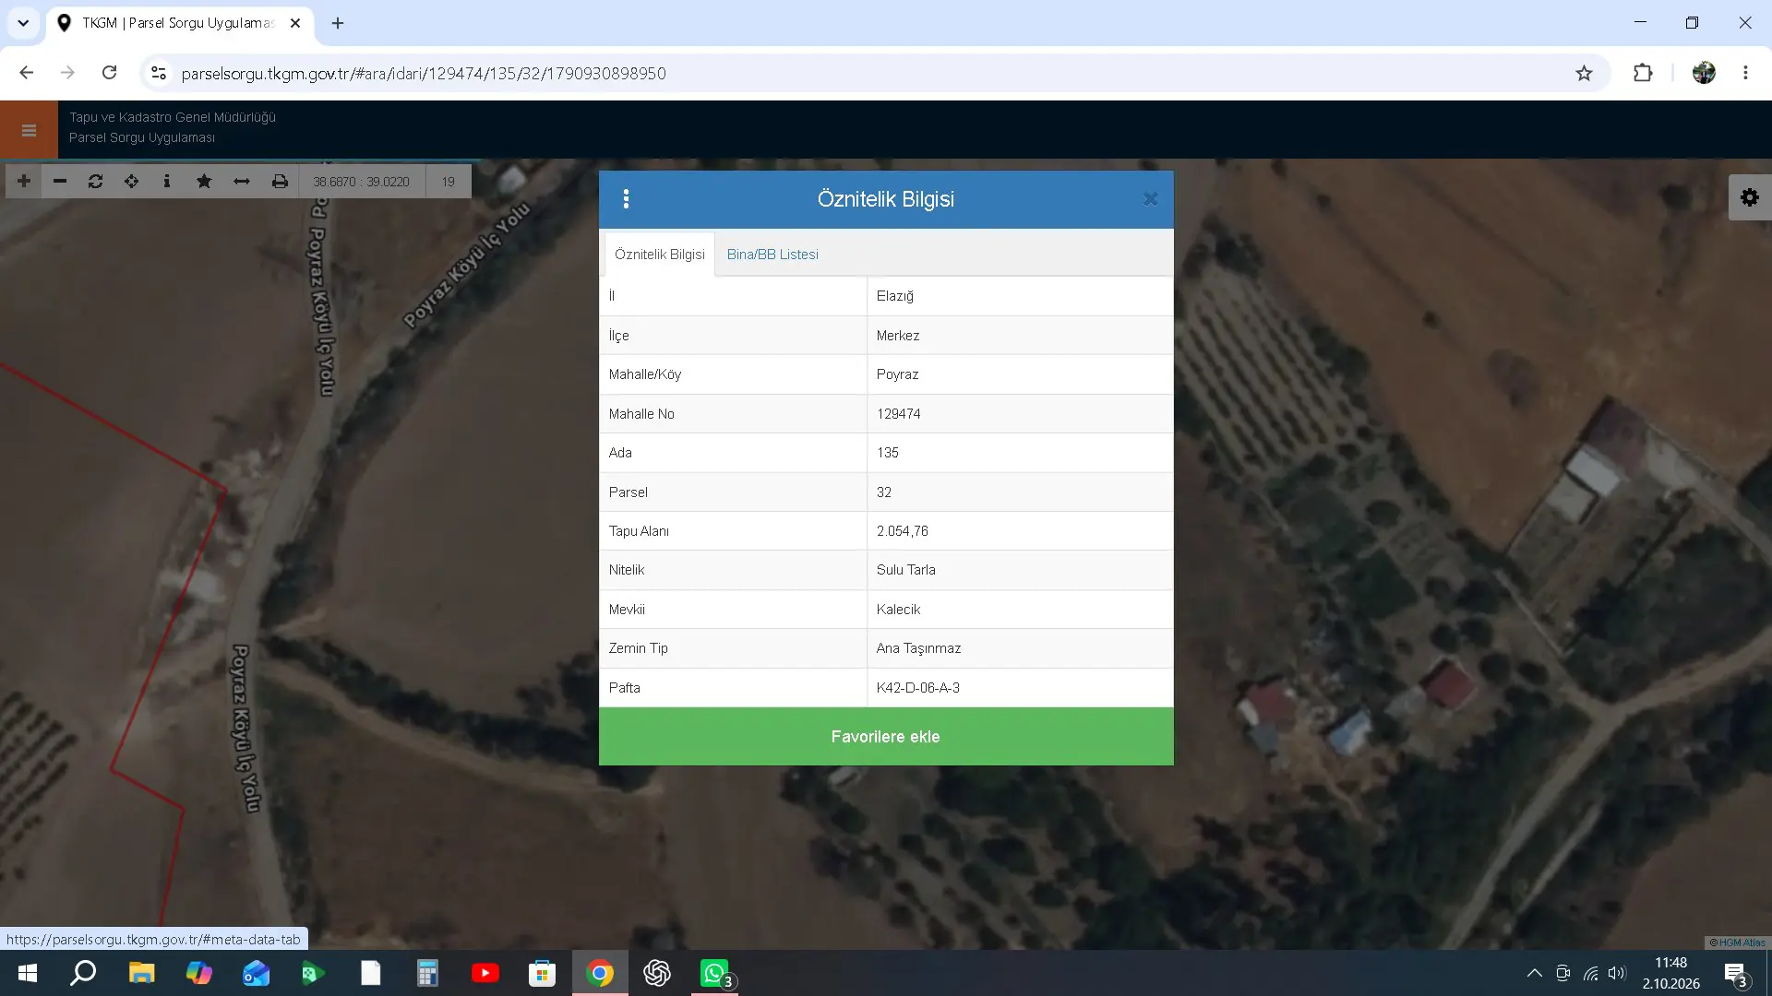Show hidden system tray icons
Screen dimensions: 1772x996
click(x=1535, y=973)
